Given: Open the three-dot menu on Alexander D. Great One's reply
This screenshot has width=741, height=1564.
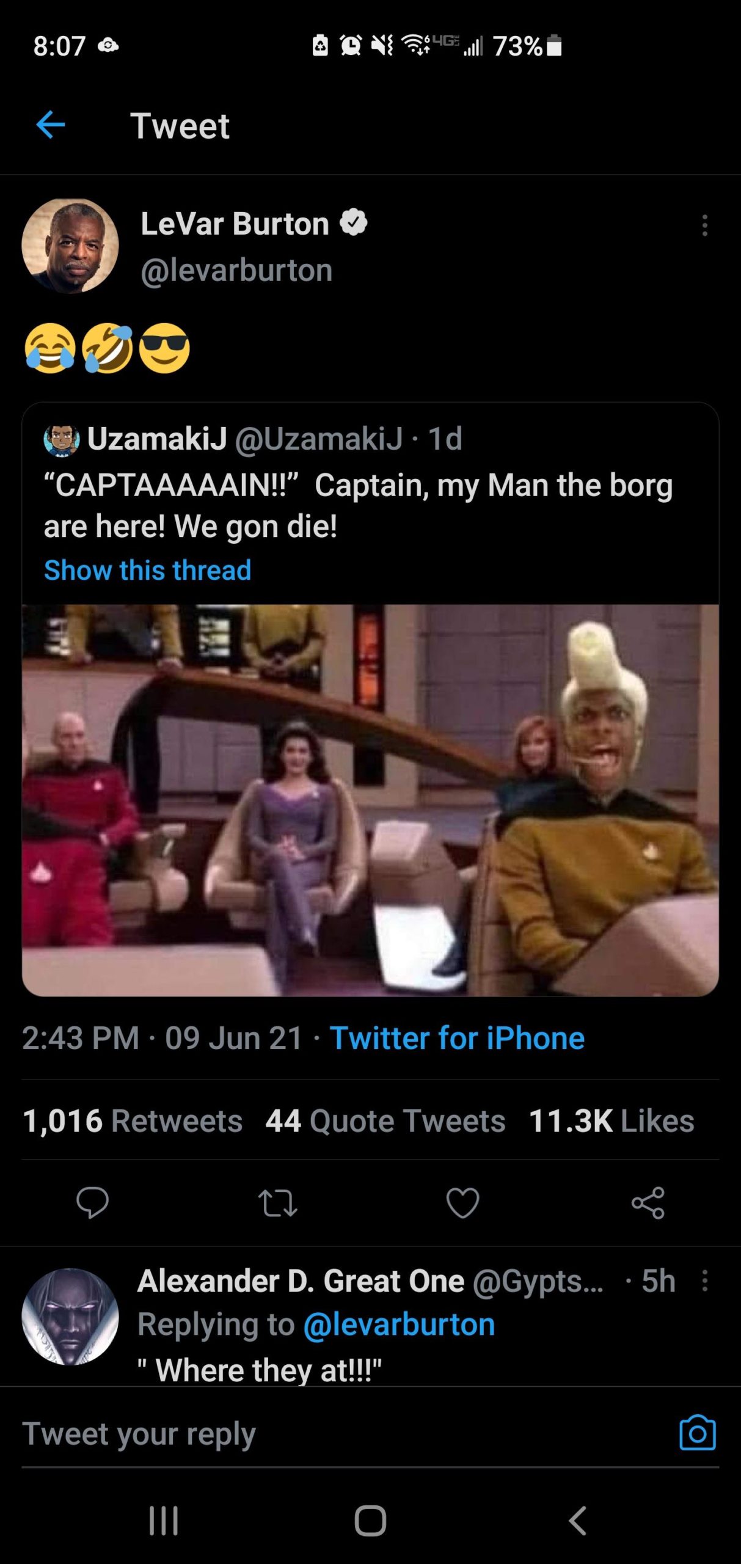Looking at the screenshot, I should pyautogui.click(x=704, y=1281).
